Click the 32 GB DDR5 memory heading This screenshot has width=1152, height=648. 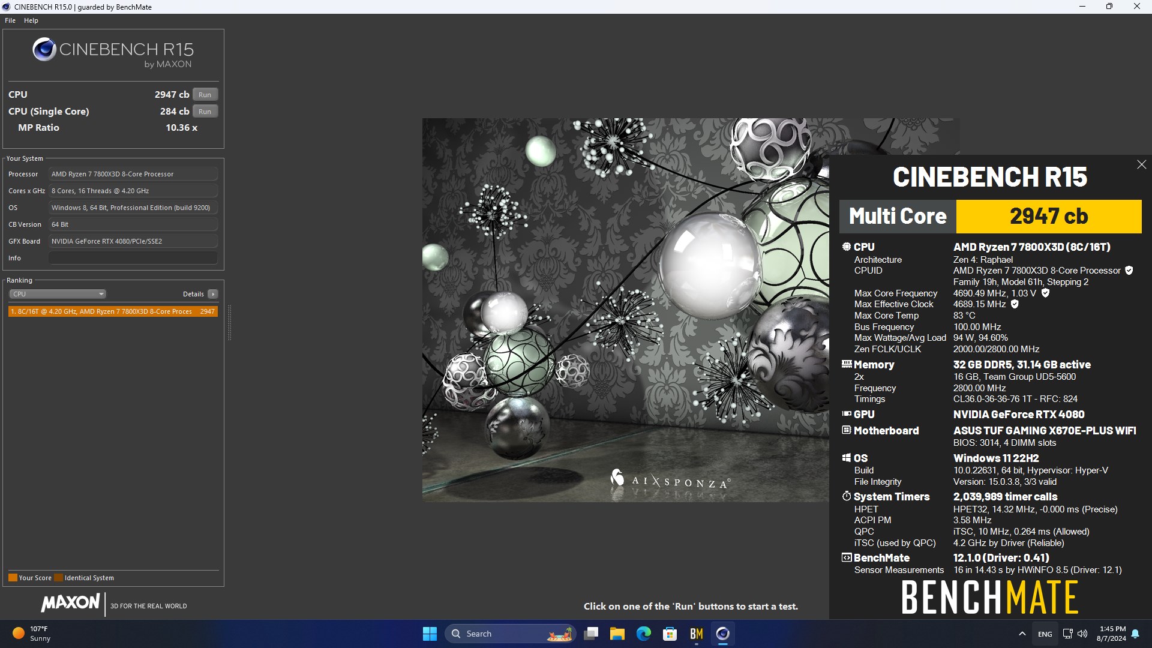pyautogui.click(x=1022, y=364)
